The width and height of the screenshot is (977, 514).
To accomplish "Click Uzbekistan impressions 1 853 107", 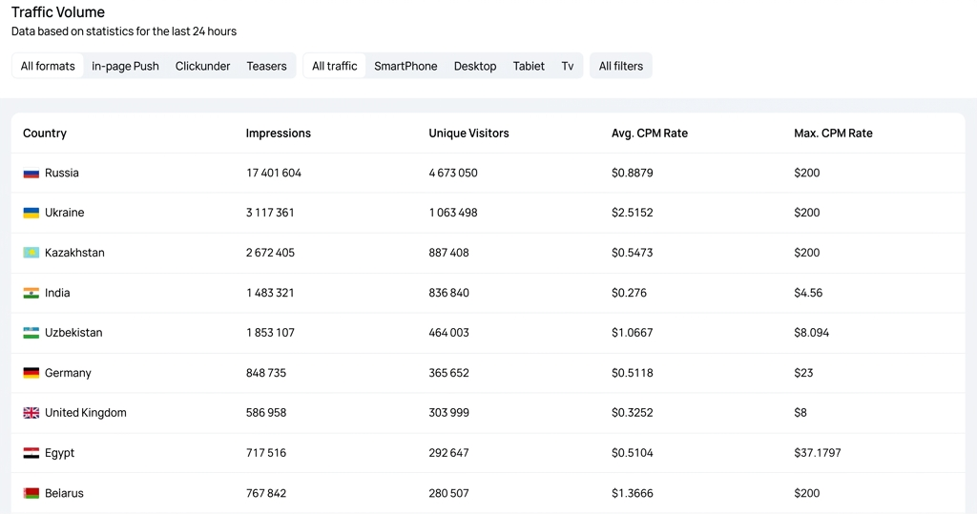I will point(270,333).
